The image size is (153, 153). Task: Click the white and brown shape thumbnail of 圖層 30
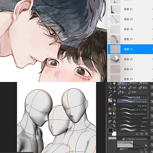tap(115, 59)
